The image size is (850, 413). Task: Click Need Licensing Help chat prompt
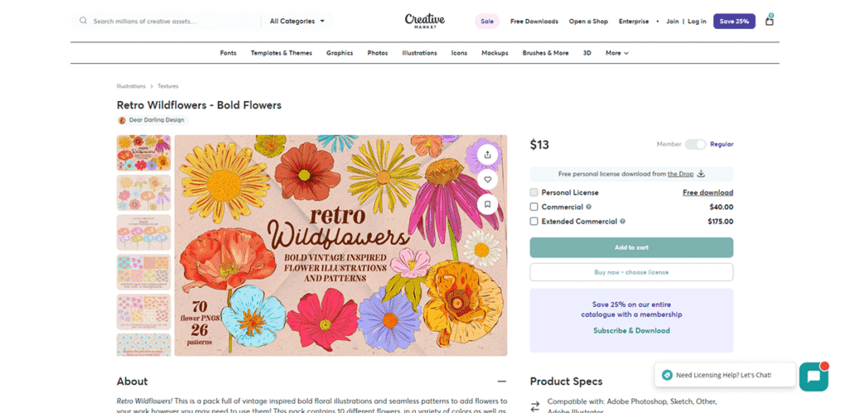click(724, 375)
